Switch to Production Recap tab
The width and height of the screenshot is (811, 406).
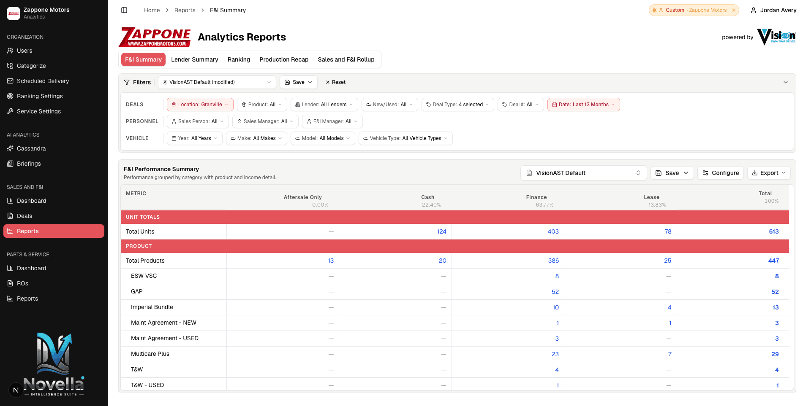coord(284,59)
